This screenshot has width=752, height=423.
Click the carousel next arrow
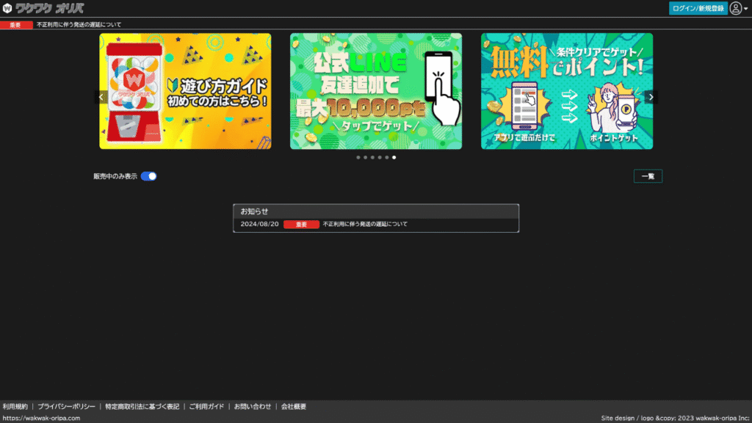coord(650,96)
